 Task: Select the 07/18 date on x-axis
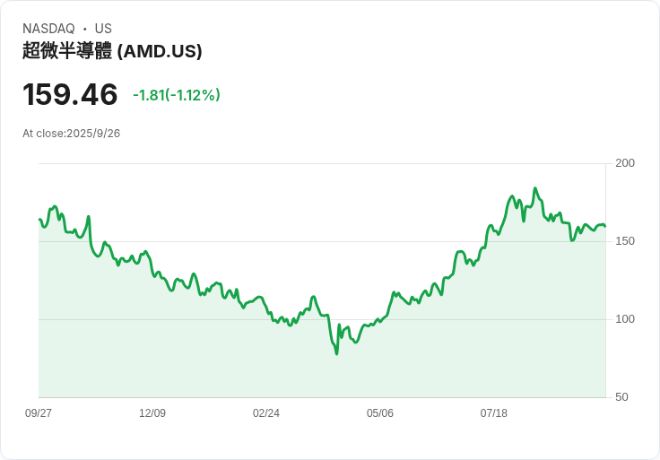point(494,413)
